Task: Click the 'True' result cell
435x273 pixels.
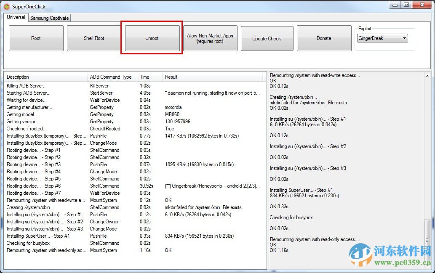Action: 170,129
